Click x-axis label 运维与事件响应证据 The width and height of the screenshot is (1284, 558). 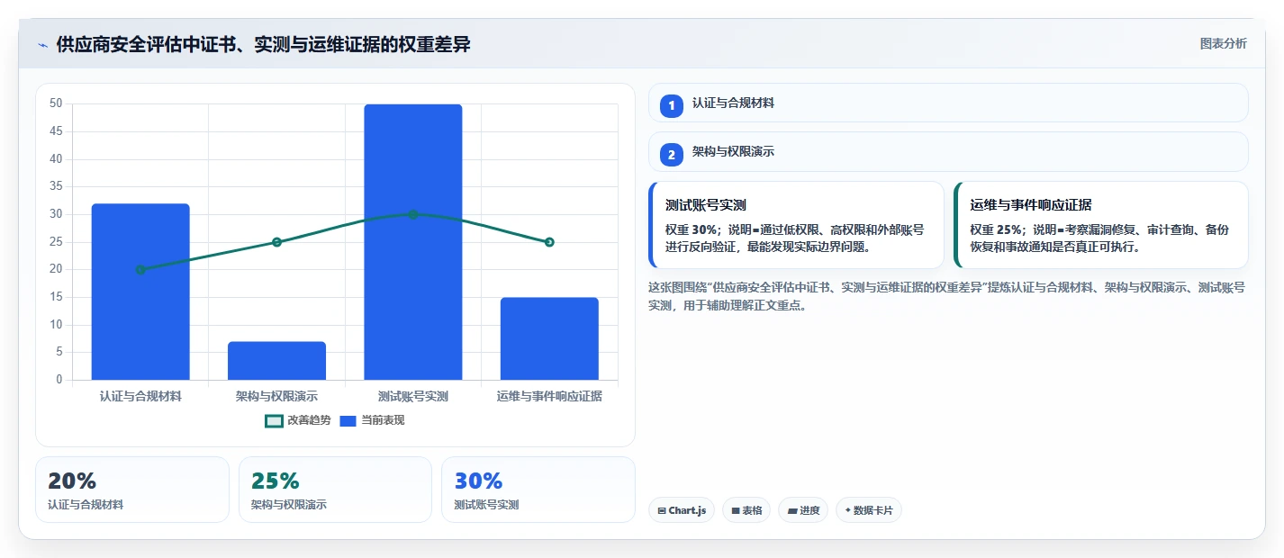pyautogui.click(x=549, y=396)
